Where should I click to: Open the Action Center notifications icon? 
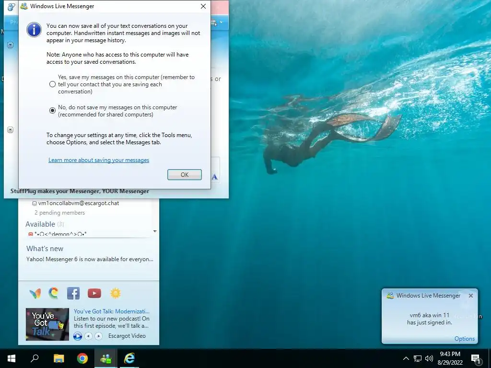pyautogui.click(x=476, y=359)
